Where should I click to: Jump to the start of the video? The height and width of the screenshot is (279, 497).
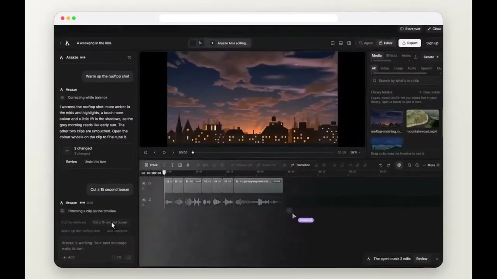click(x=146, y=153)
